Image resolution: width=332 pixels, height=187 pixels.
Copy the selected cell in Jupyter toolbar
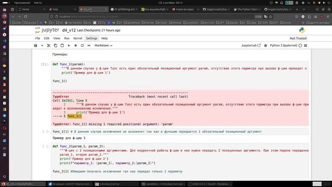(x=56, y=45)
